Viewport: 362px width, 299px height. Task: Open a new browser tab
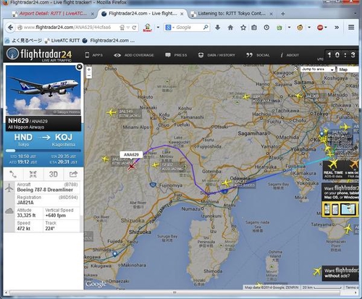click(283, 14)
